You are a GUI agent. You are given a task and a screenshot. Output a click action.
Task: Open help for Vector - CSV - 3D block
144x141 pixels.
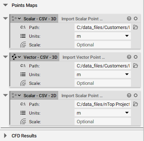pos(129,57)
